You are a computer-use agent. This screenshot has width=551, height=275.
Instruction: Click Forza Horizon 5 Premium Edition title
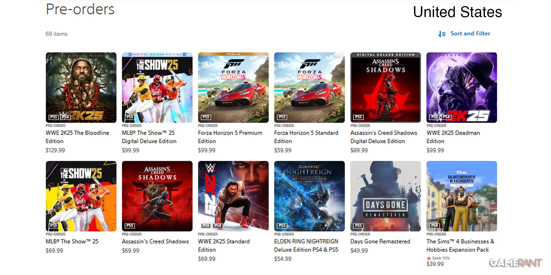[230, 137]
